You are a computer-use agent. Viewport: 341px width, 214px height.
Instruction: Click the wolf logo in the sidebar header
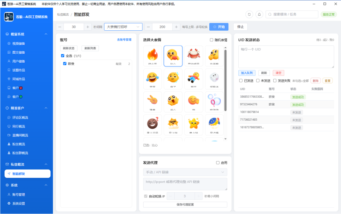tap(9, 17)
